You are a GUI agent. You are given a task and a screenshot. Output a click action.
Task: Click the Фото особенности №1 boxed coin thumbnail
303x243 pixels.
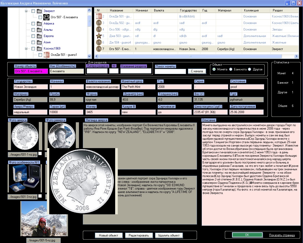[x=25, y=178]
